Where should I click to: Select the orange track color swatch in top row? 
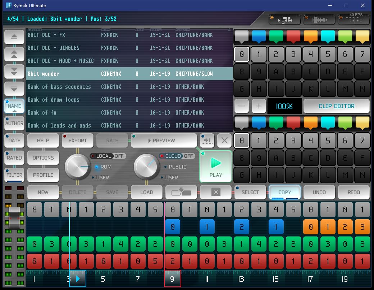(x=310, y=36)
